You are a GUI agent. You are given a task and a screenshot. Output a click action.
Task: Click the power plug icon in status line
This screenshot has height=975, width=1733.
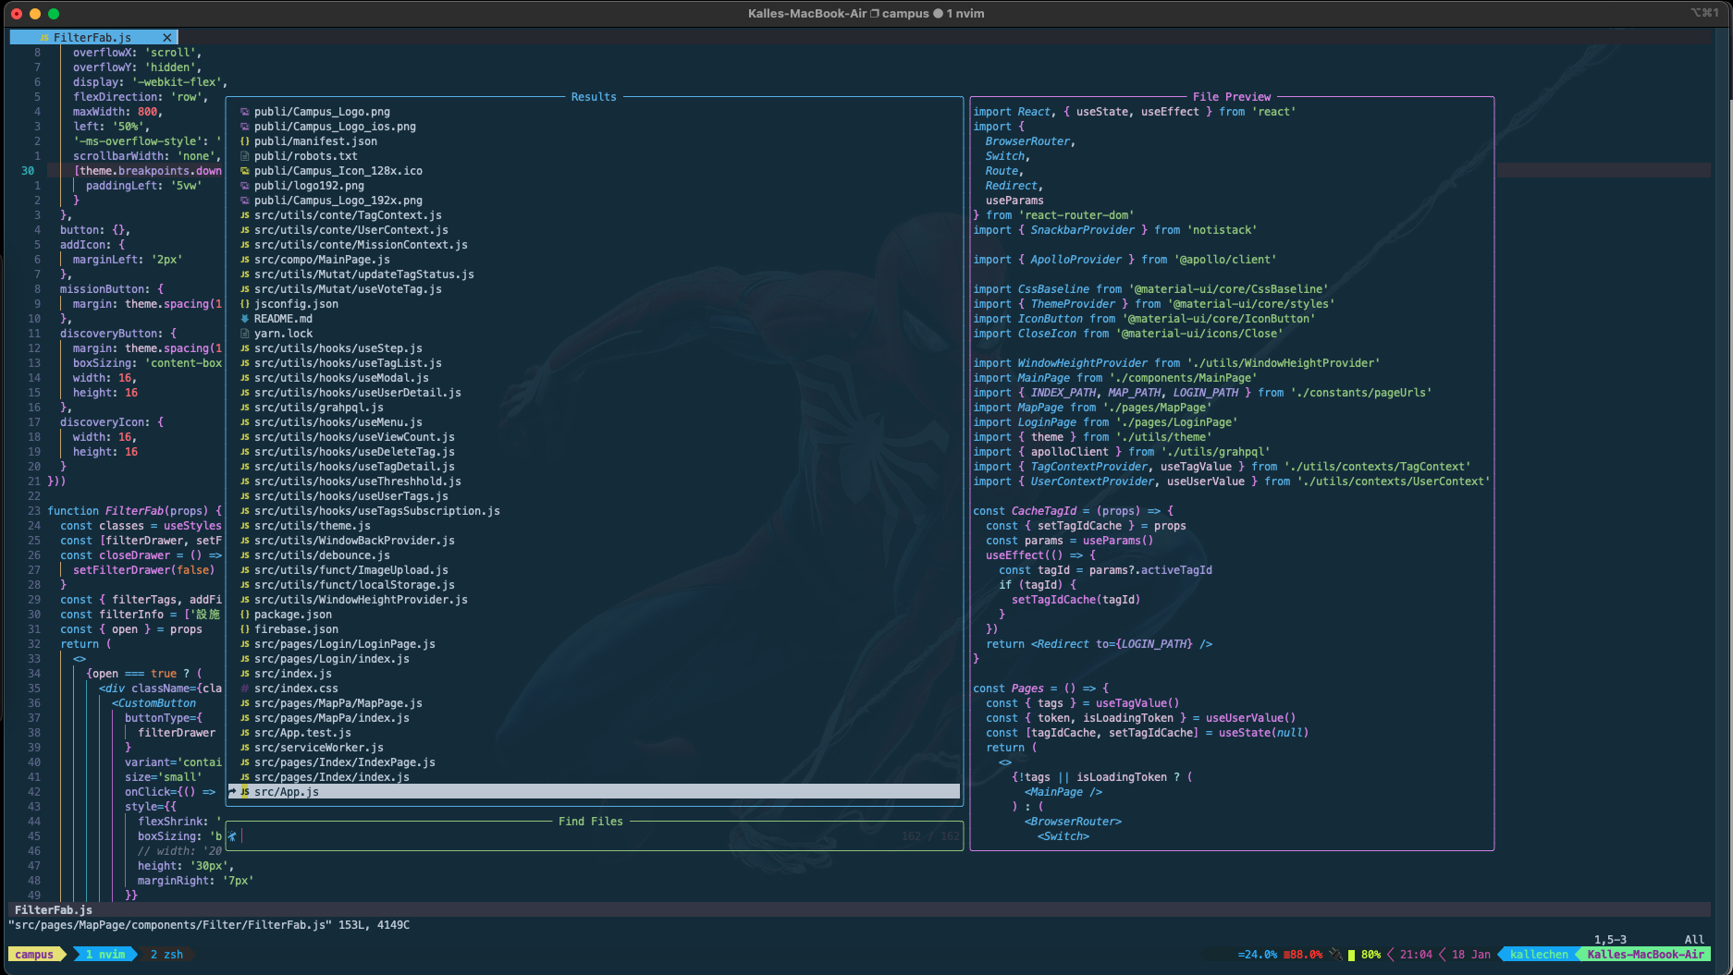click(x=1335, y=955)
